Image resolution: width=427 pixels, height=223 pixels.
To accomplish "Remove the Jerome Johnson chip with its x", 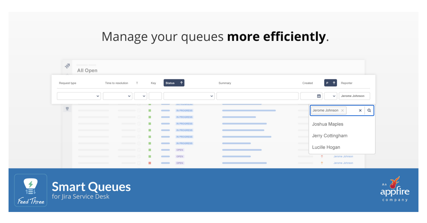I will (x=342, y=111).
